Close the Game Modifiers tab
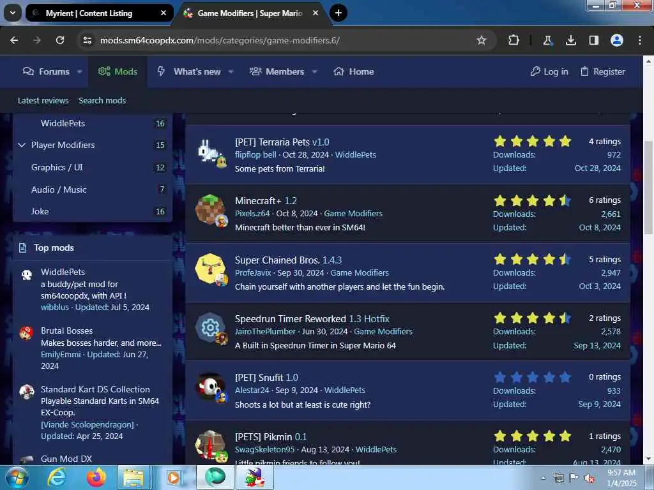The width and height of the screenshot is (654, 490). pos(316,13)
